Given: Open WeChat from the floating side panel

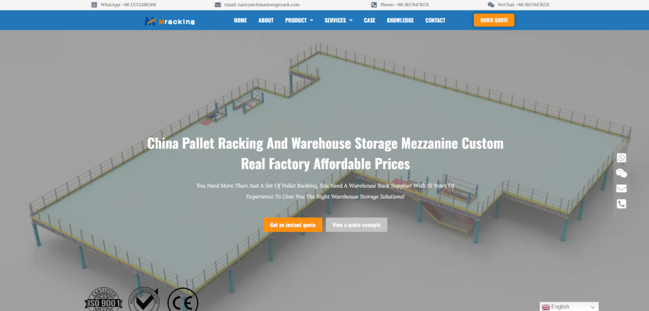Looking at the screenshot, I should pyautogui.click(x=621, y=173).
